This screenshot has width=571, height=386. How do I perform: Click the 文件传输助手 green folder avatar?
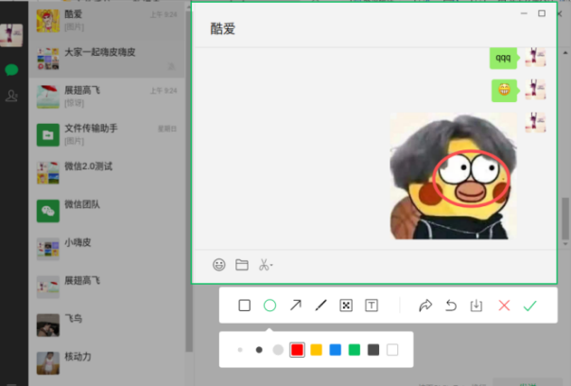[47, 135]
